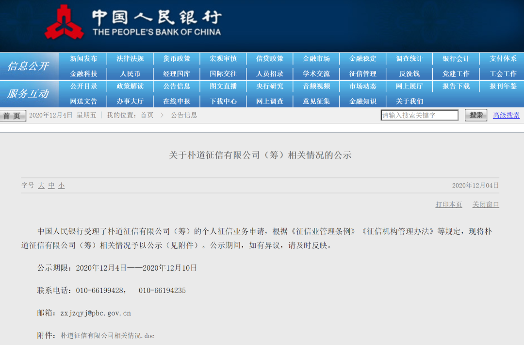Open the 高级搜索 advanced search link

506,115
